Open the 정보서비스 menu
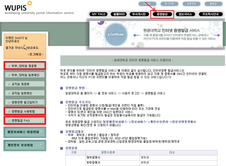The width and height of the screenshot is (226, 166). (185, 14)
